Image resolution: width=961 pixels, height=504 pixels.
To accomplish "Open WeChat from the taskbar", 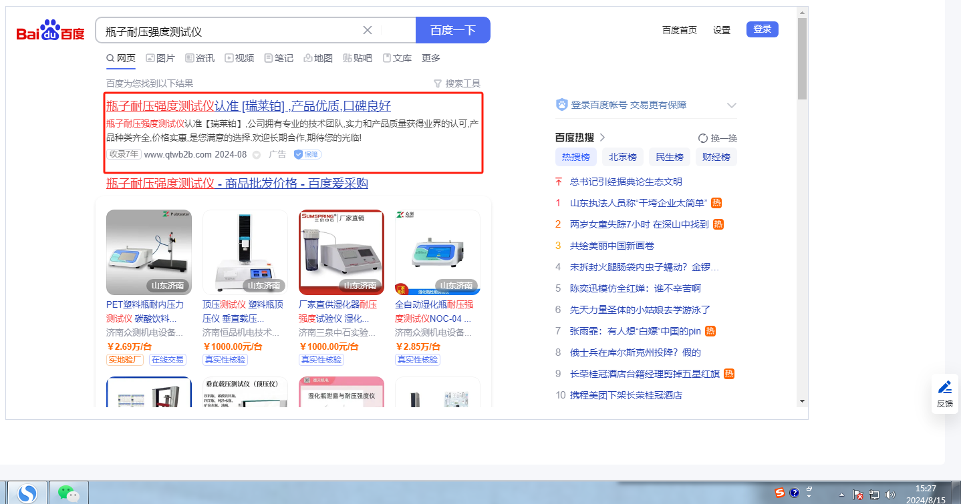I will (x=68, y=493).
